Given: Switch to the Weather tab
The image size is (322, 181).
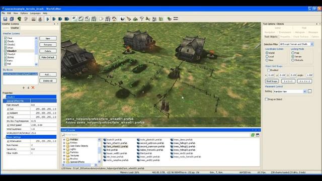Looking at the screenshot, I should [15, 28].
